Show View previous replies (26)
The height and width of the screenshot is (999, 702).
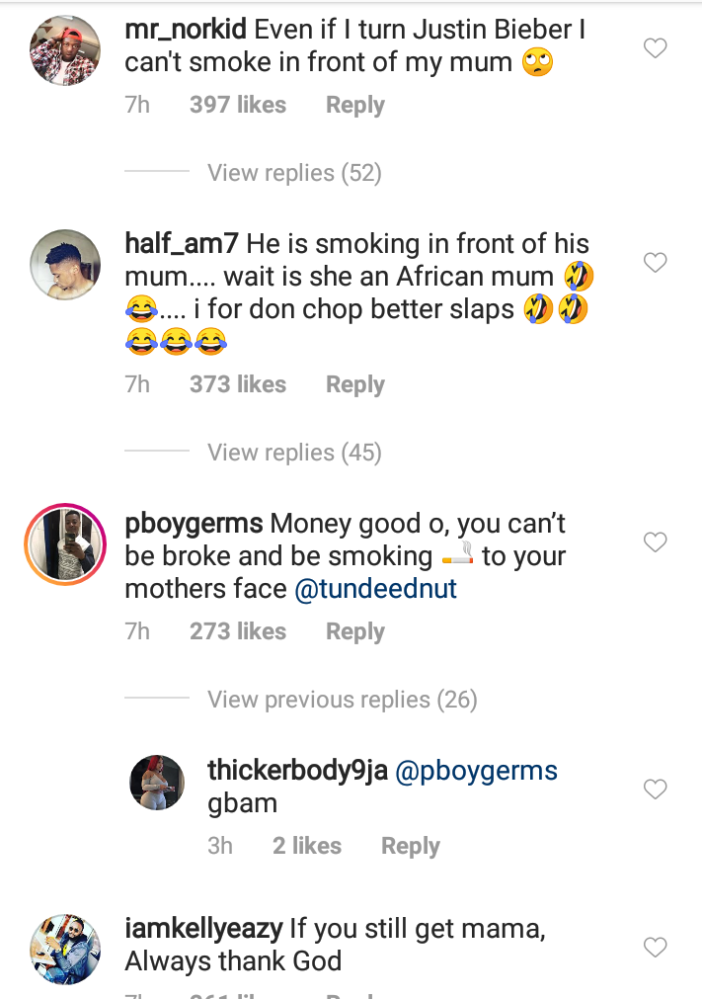342,701
